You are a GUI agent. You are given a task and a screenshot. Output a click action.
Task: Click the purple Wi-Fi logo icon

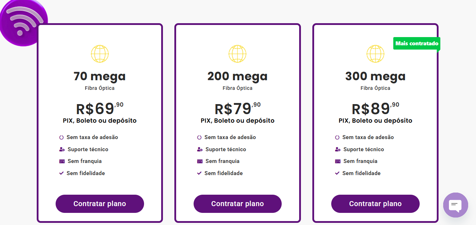(22, 22)
